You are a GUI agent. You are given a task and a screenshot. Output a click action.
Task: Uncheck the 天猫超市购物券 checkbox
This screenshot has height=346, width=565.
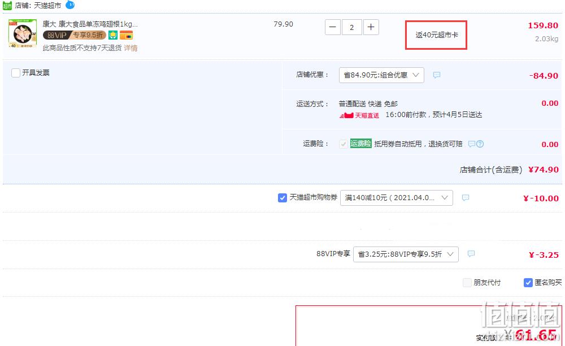(282, 197)
